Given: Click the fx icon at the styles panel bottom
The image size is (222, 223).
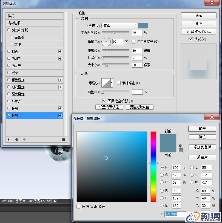Looking at the screenshot, I should (x=9, y=140).
